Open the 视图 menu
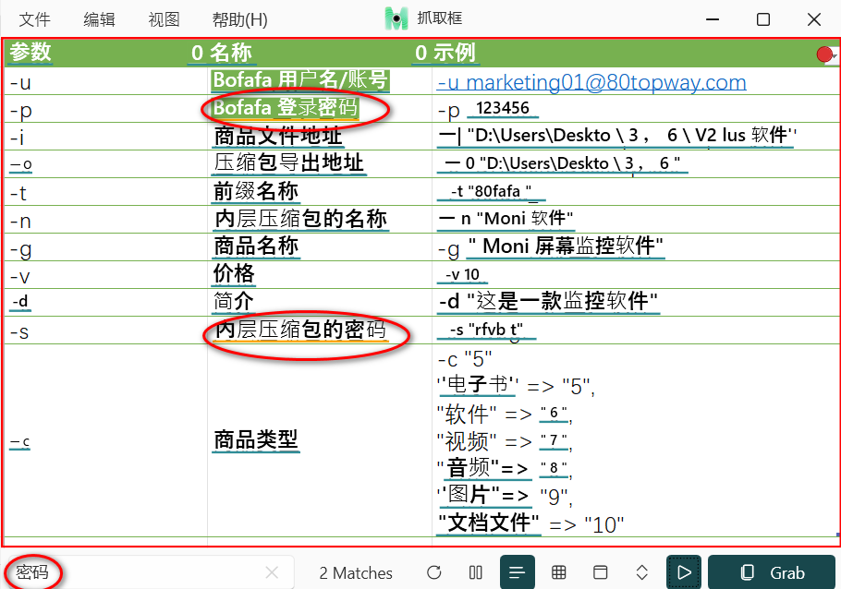 coord(164,19)
